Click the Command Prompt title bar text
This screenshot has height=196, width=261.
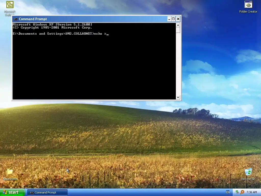coord(33,19)
